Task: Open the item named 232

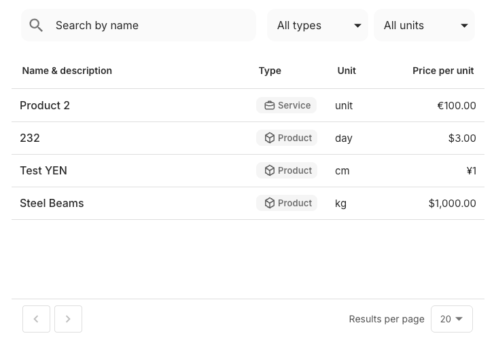Action: pos(30,138)
